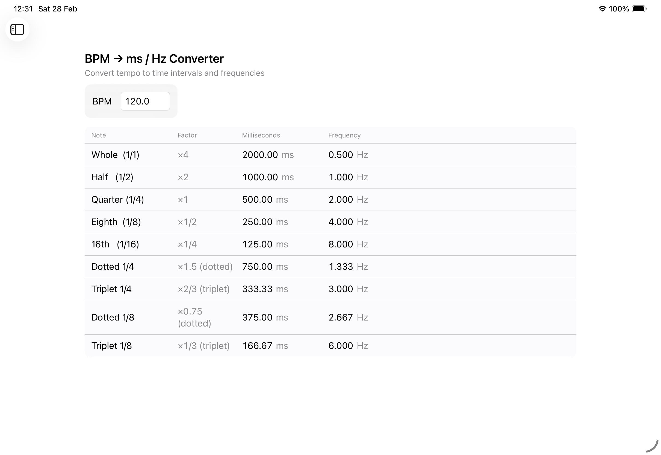Tap the Dotted 1/8 row
The height and width of the screenshot is (455, 661).
[113, 317]
